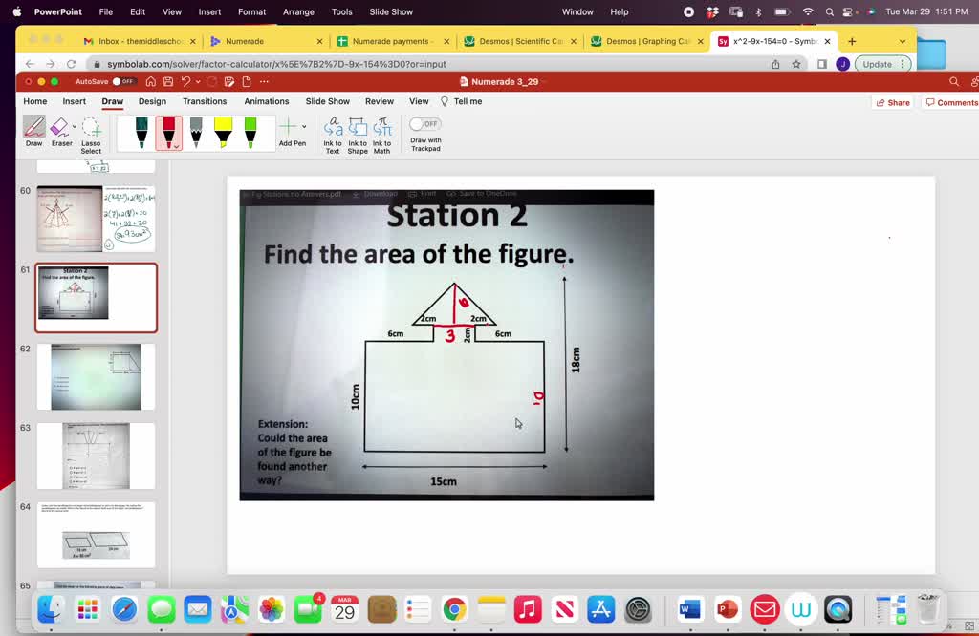Click the Eraser tool icon
This screenshot has width=979, height=636.
pos(59,127)
